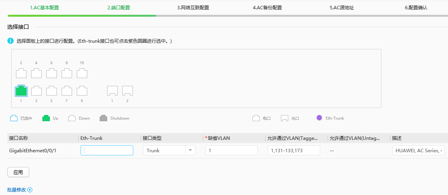This screenshot has height=195, width=448.
Task: Jump to 6.配置确认 step
Action: click(416, 7)
